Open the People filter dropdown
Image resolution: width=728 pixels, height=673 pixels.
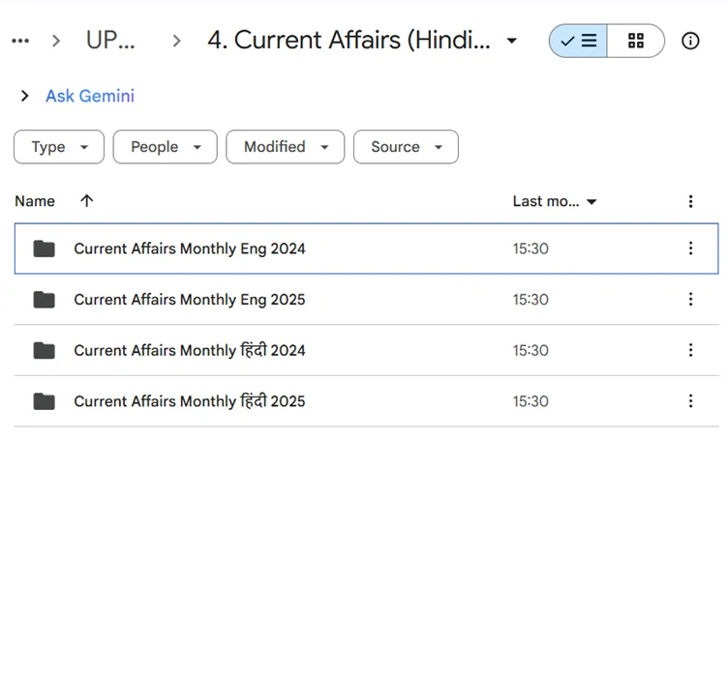click(166, 147)
